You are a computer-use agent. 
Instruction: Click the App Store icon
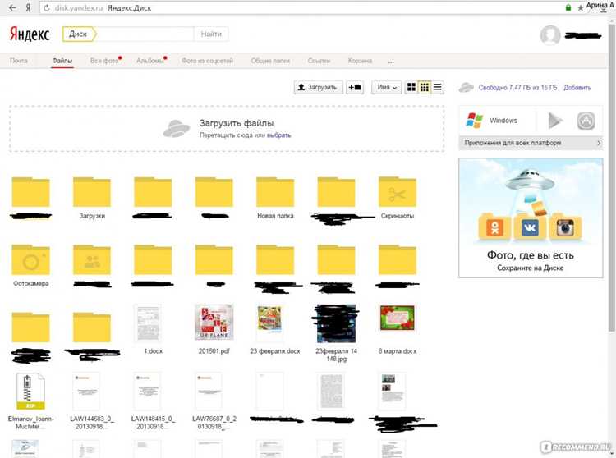[x=586, y=121]
